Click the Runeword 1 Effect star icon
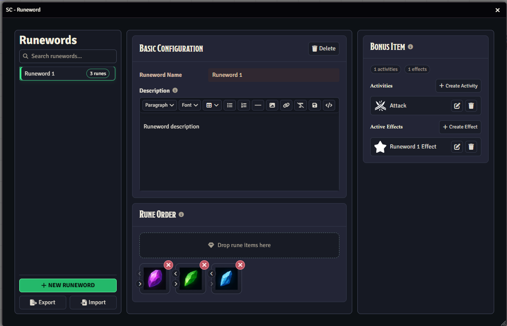This screenshot has width=507, height=326. coord(380,147)
